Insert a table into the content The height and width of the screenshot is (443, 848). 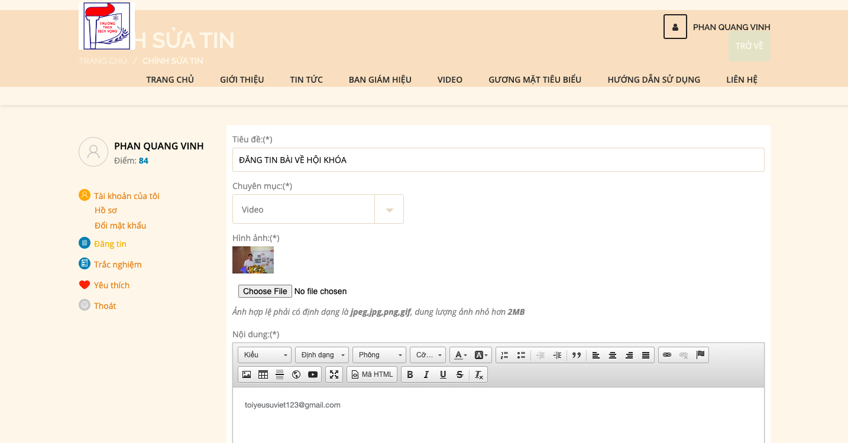(263, 374)
